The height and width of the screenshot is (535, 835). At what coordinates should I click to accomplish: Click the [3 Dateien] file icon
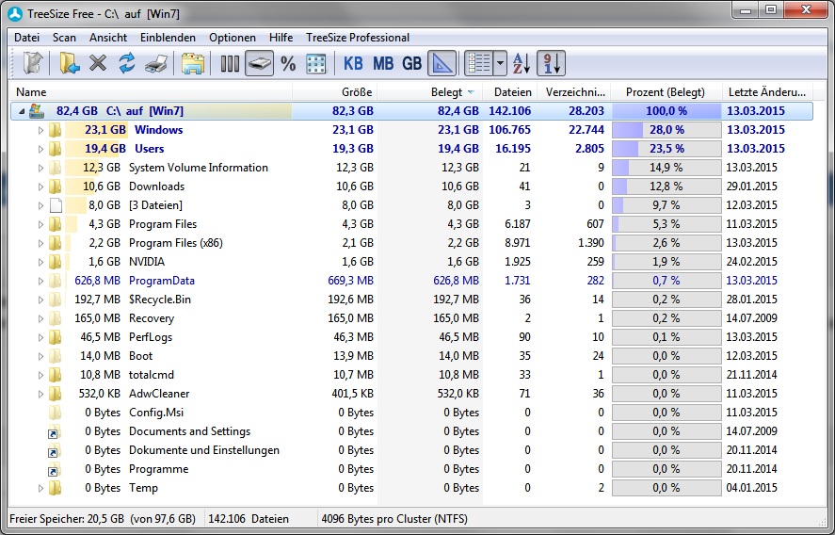(x=56, y=205)
